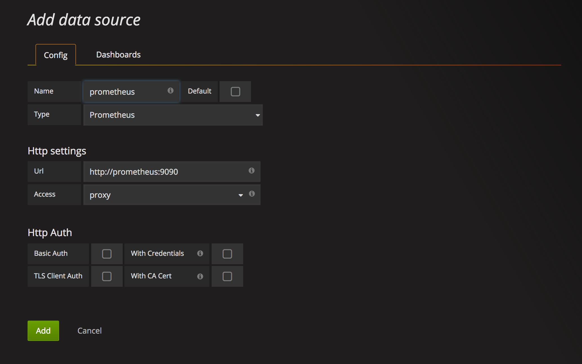Check the With Credentials checkbox
Image resolution: width=582 pixels, height=364 pixels.
tap(227, 254)
